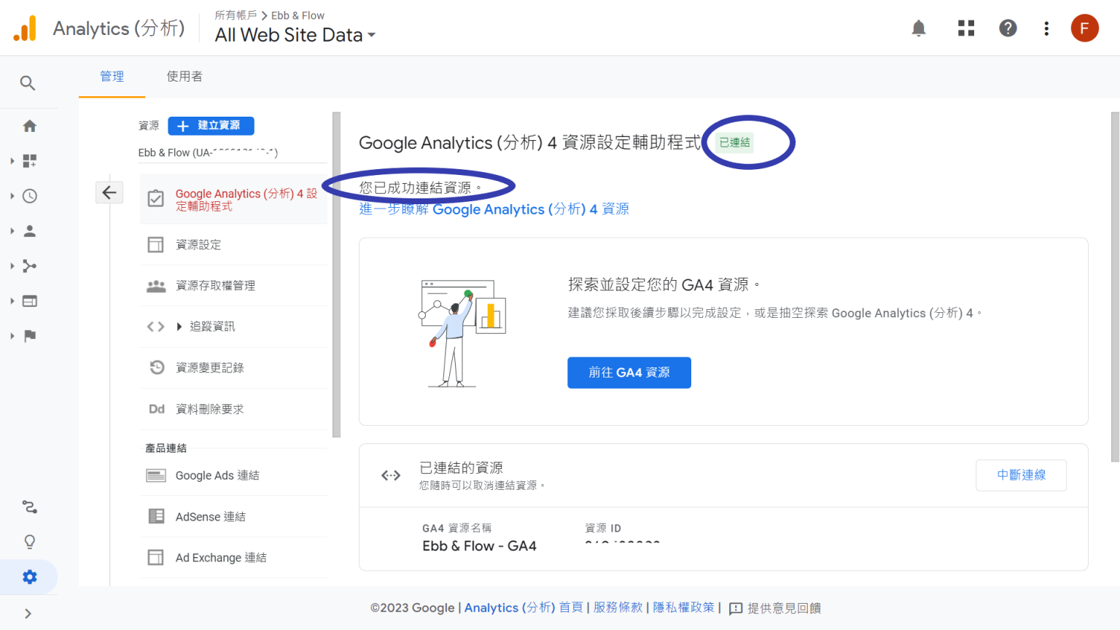Open the Conversions flag icon
This screenshot has height=630, width=1120.
(x=30, y=336)
